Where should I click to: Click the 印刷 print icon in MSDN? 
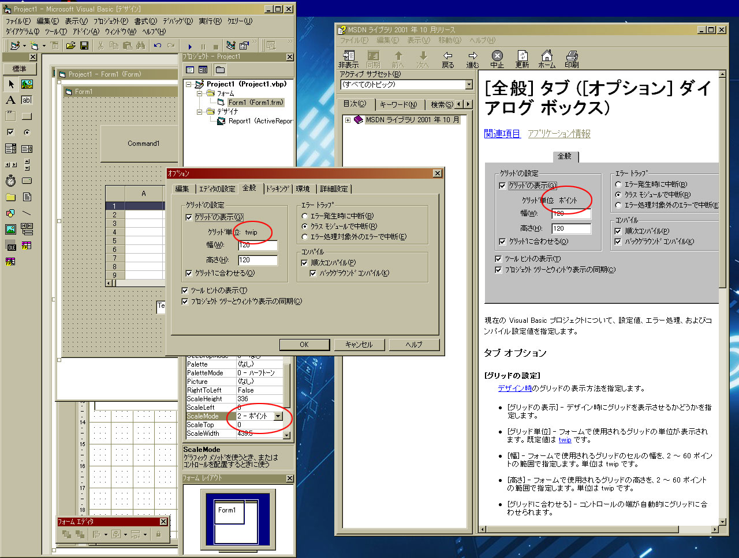572,59
